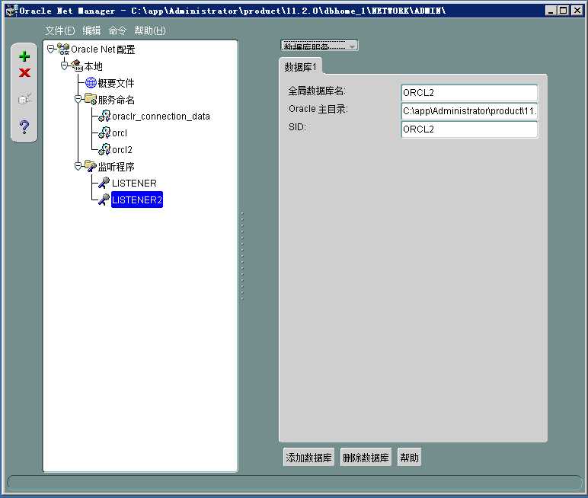Screen dimensions: 588x498
Task: Select the orcl service name
Action: pos(120,133)
